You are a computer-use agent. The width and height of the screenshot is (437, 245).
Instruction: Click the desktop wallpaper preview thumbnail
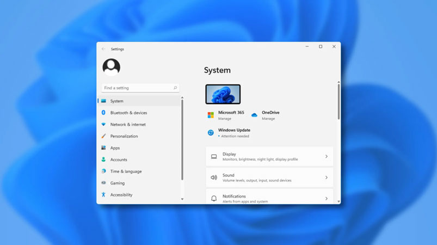coord(223,94)
